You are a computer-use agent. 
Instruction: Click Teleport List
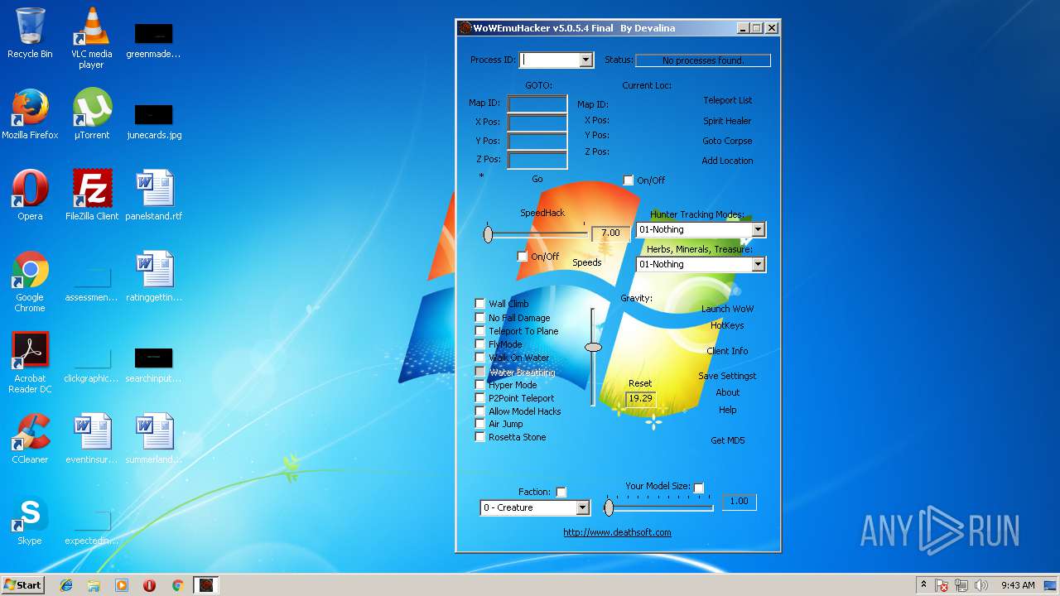[727, 100]
